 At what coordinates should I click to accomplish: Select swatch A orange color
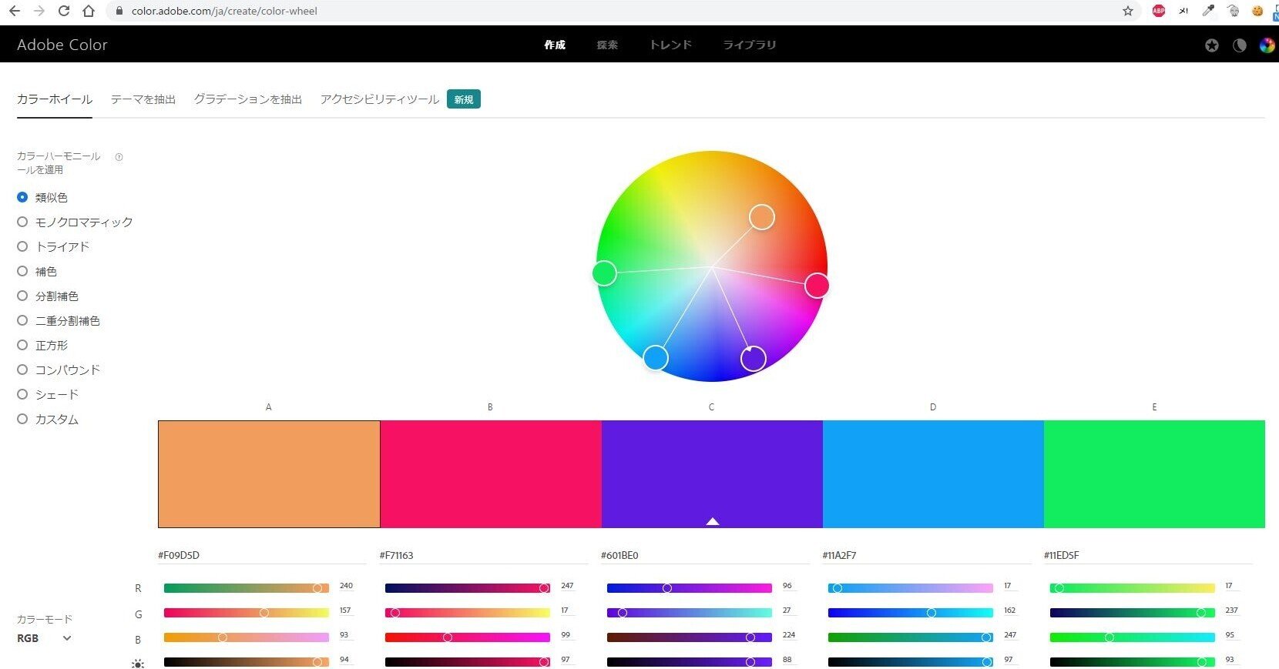click(269, 474)
